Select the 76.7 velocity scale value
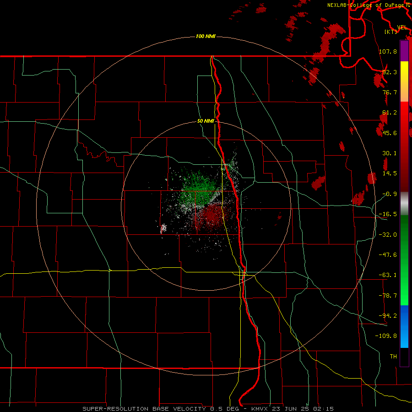 390,92
